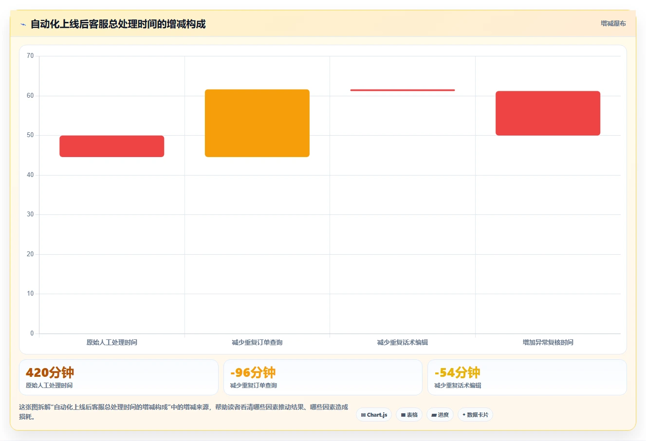This screenshot has height=441, width=646.
Task: Click the lightning icon beside the chart title
Action: tap(23, 24)
